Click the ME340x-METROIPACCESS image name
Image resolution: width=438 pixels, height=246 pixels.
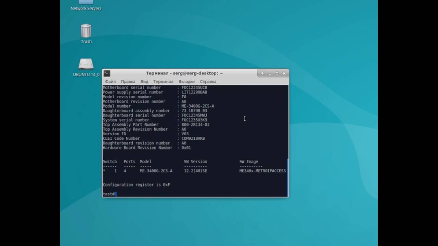[x=262, y=171]
